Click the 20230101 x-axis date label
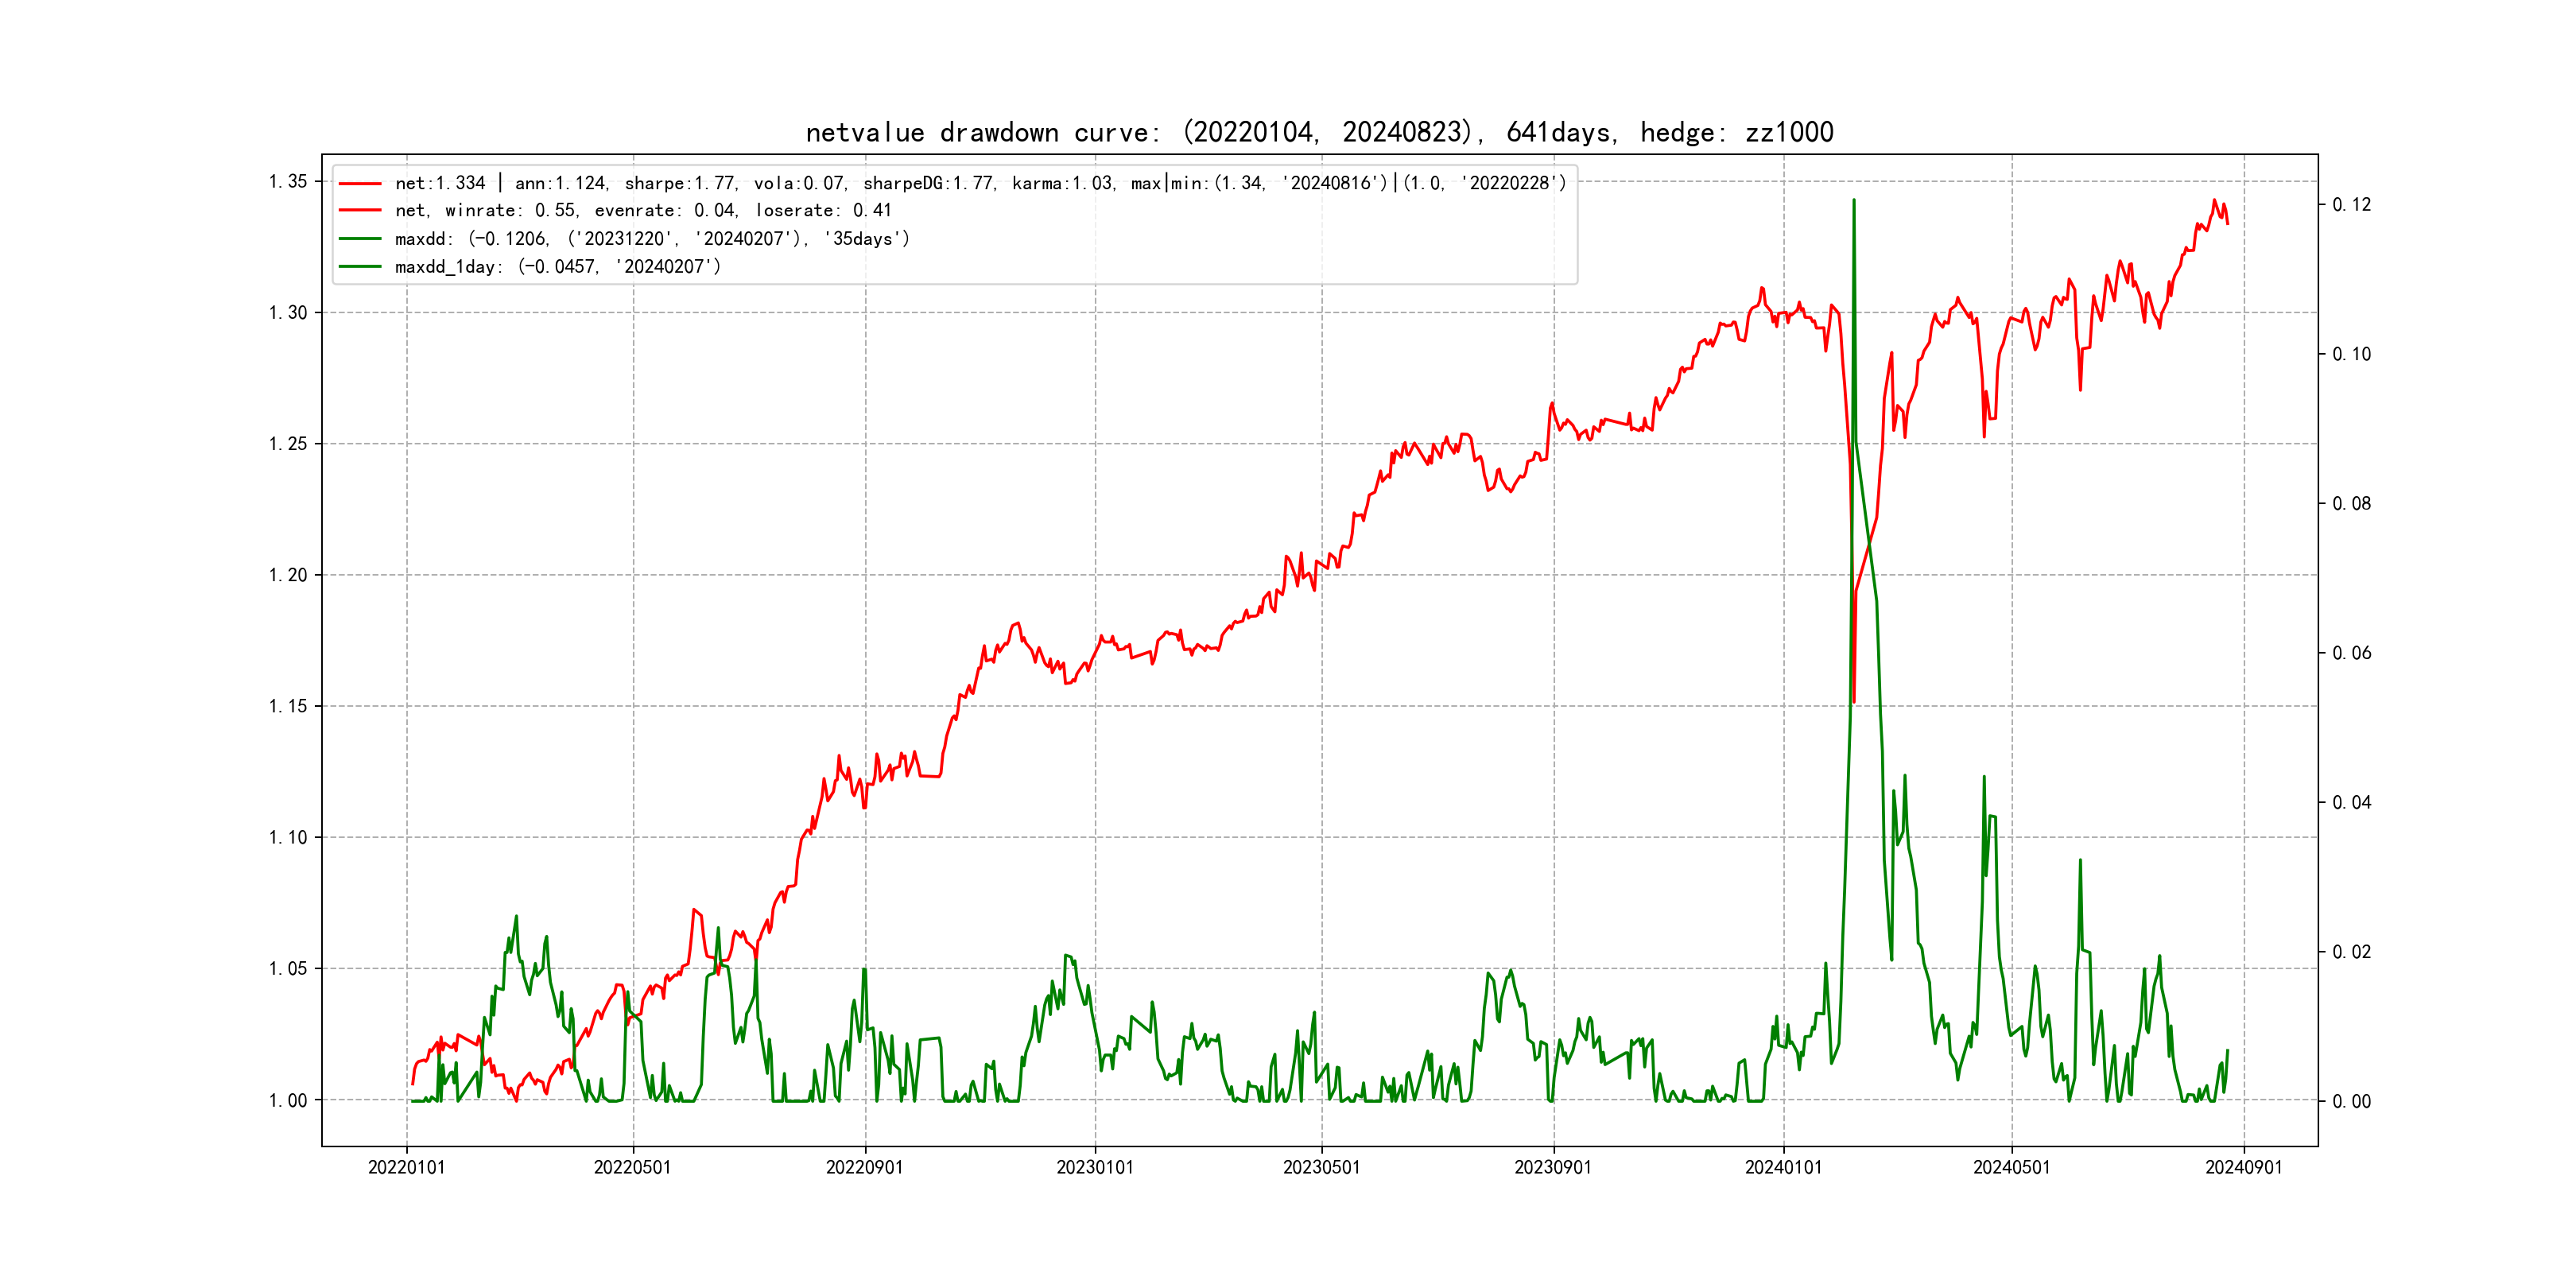The width and height of the screenshot is (2576, 1288). click(1095, 1167)
